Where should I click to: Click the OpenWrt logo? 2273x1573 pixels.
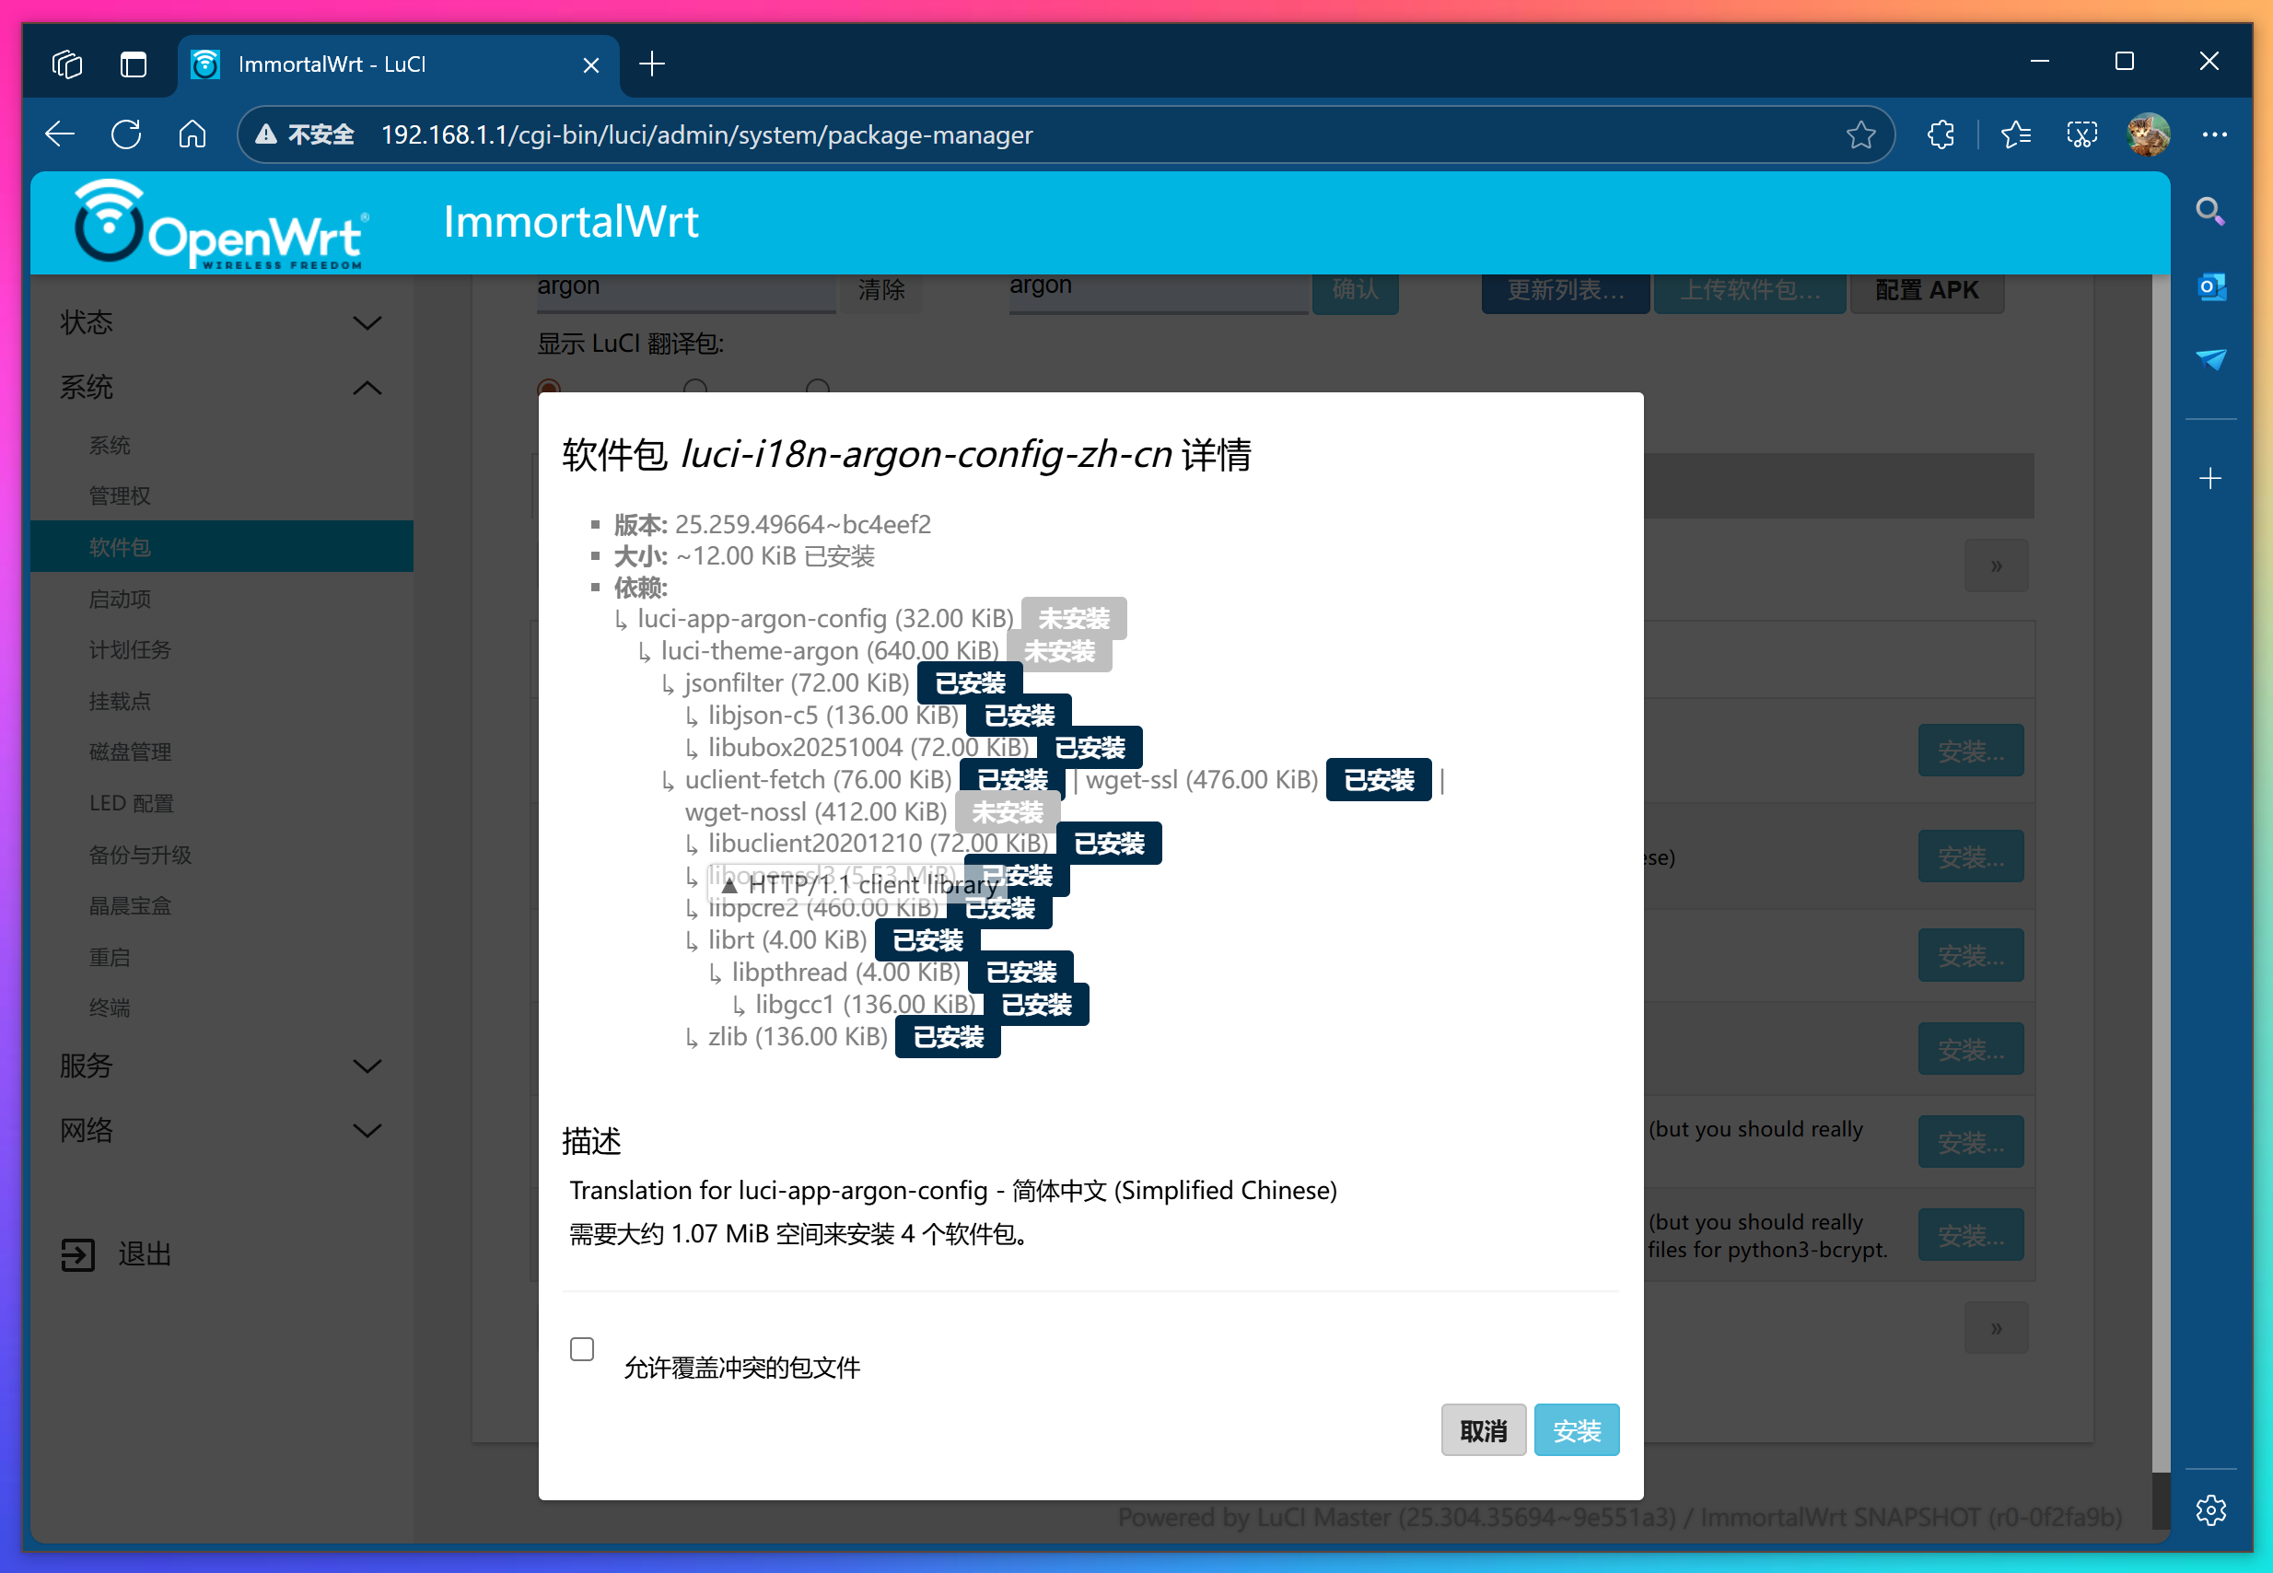click(x=221, y=224)
